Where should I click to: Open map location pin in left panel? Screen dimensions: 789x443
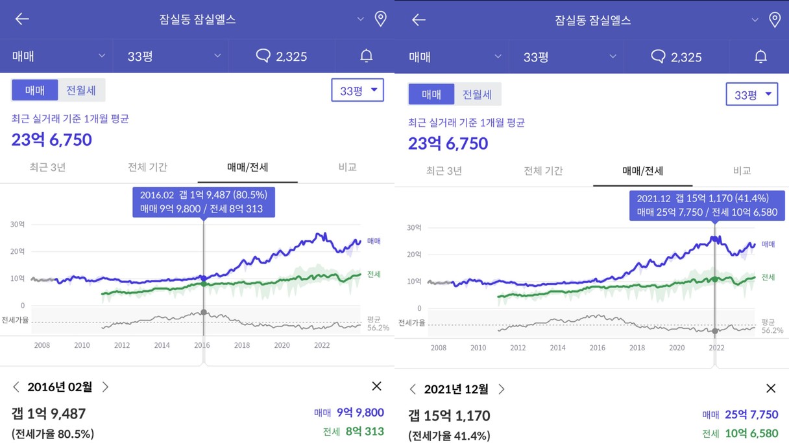coord(381,19)
